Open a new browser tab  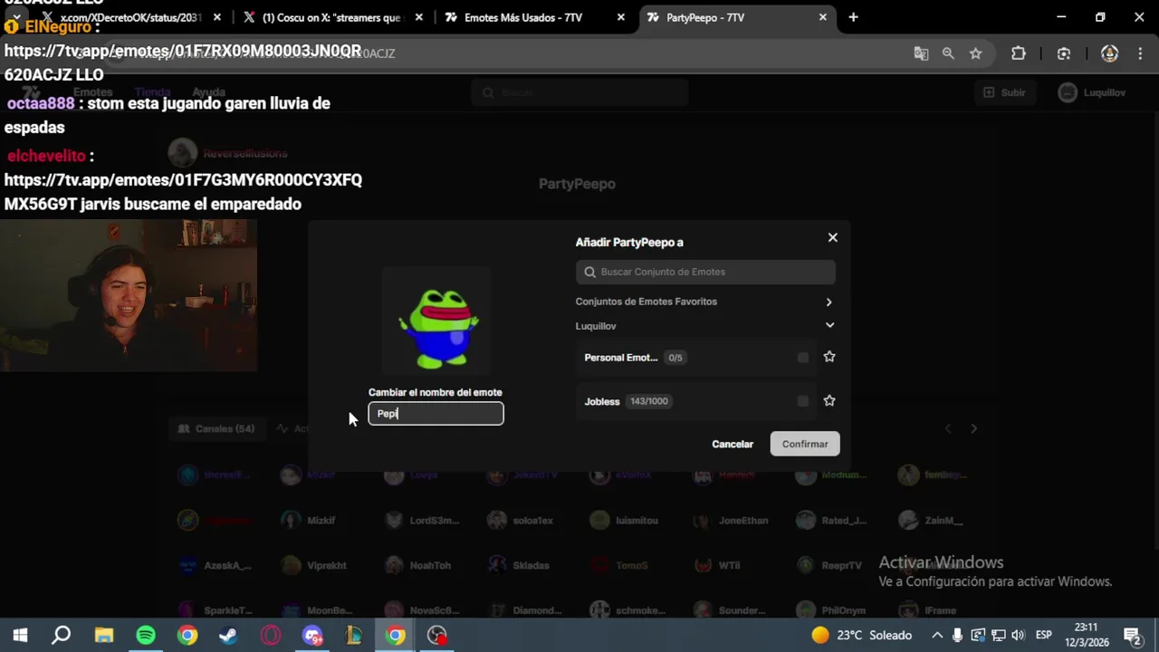tap(853, 17)
